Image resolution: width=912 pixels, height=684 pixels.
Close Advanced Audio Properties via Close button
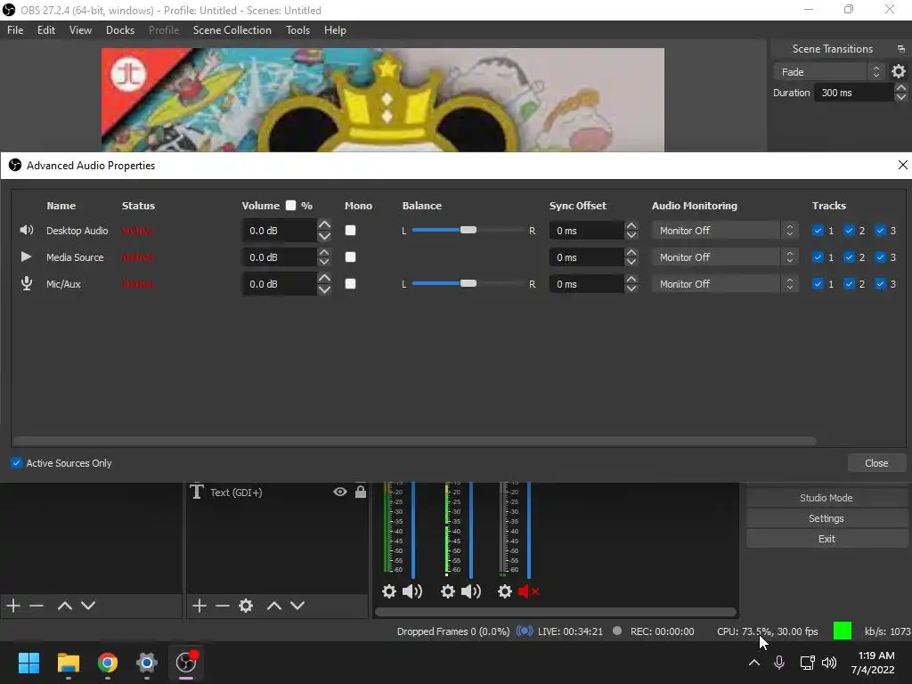pos(876,463)
